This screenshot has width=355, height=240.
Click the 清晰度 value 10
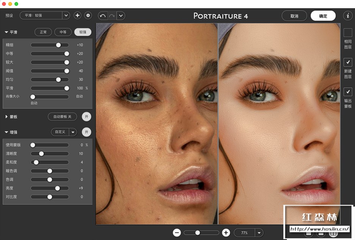[x=81, y=153]
